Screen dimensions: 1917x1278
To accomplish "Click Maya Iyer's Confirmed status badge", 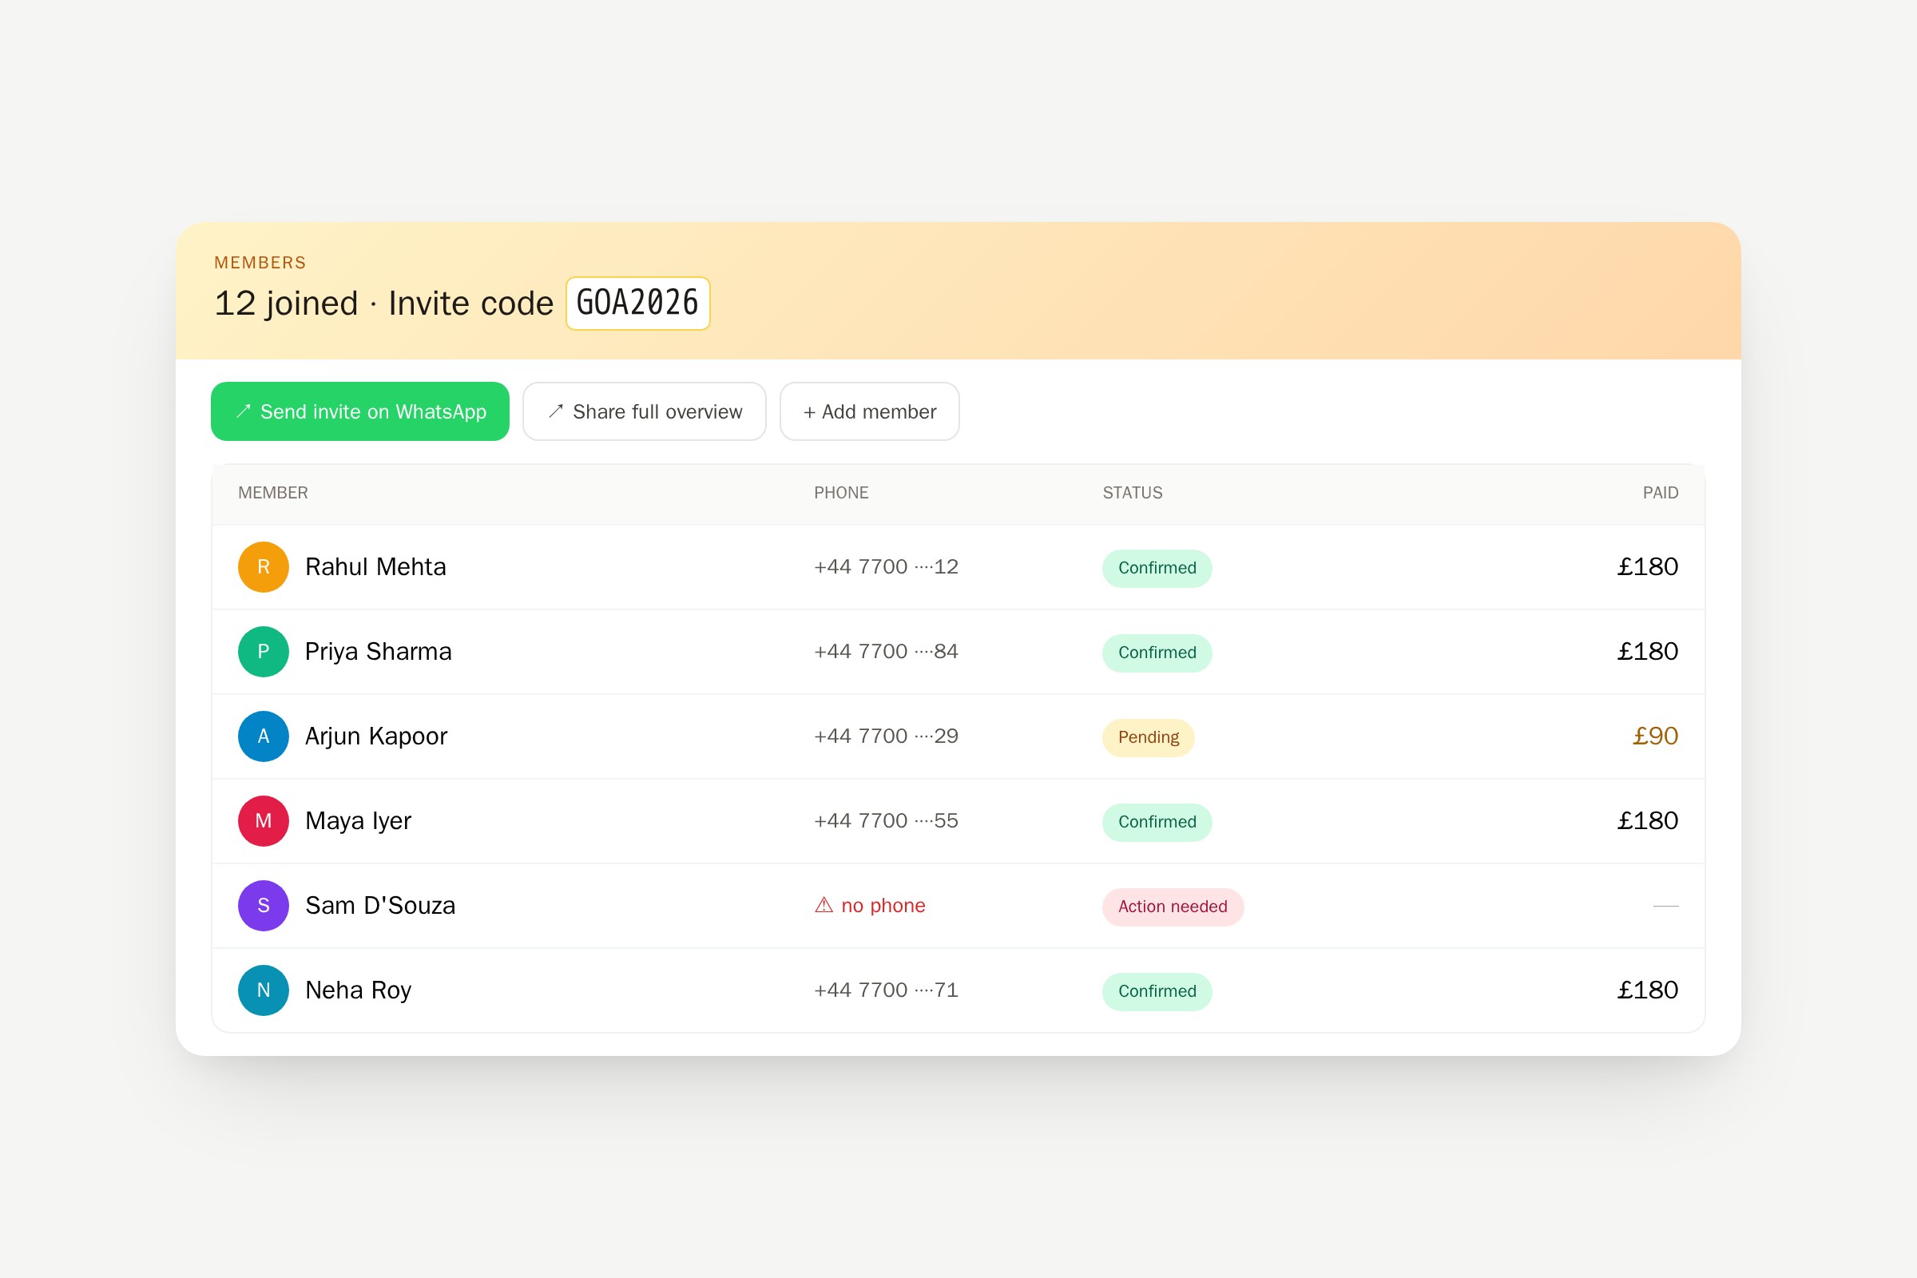I will (1157, 823).
